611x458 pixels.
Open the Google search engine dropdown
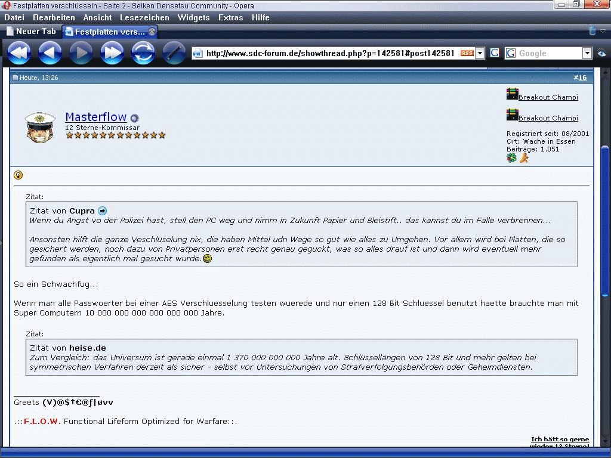tap(587, 53)
